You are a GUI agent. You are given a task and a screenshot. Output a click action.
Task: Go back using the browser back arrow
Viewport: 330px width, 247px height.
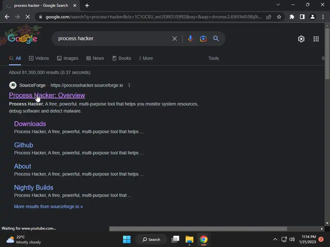point(7,17)
